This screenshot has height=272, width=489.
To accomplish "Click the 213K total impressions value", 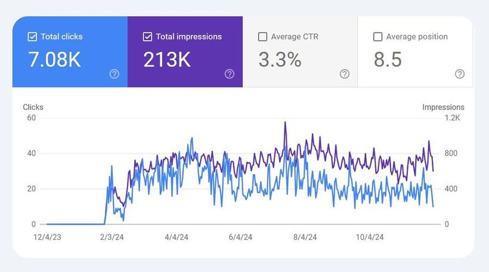I will pos(167,59).
